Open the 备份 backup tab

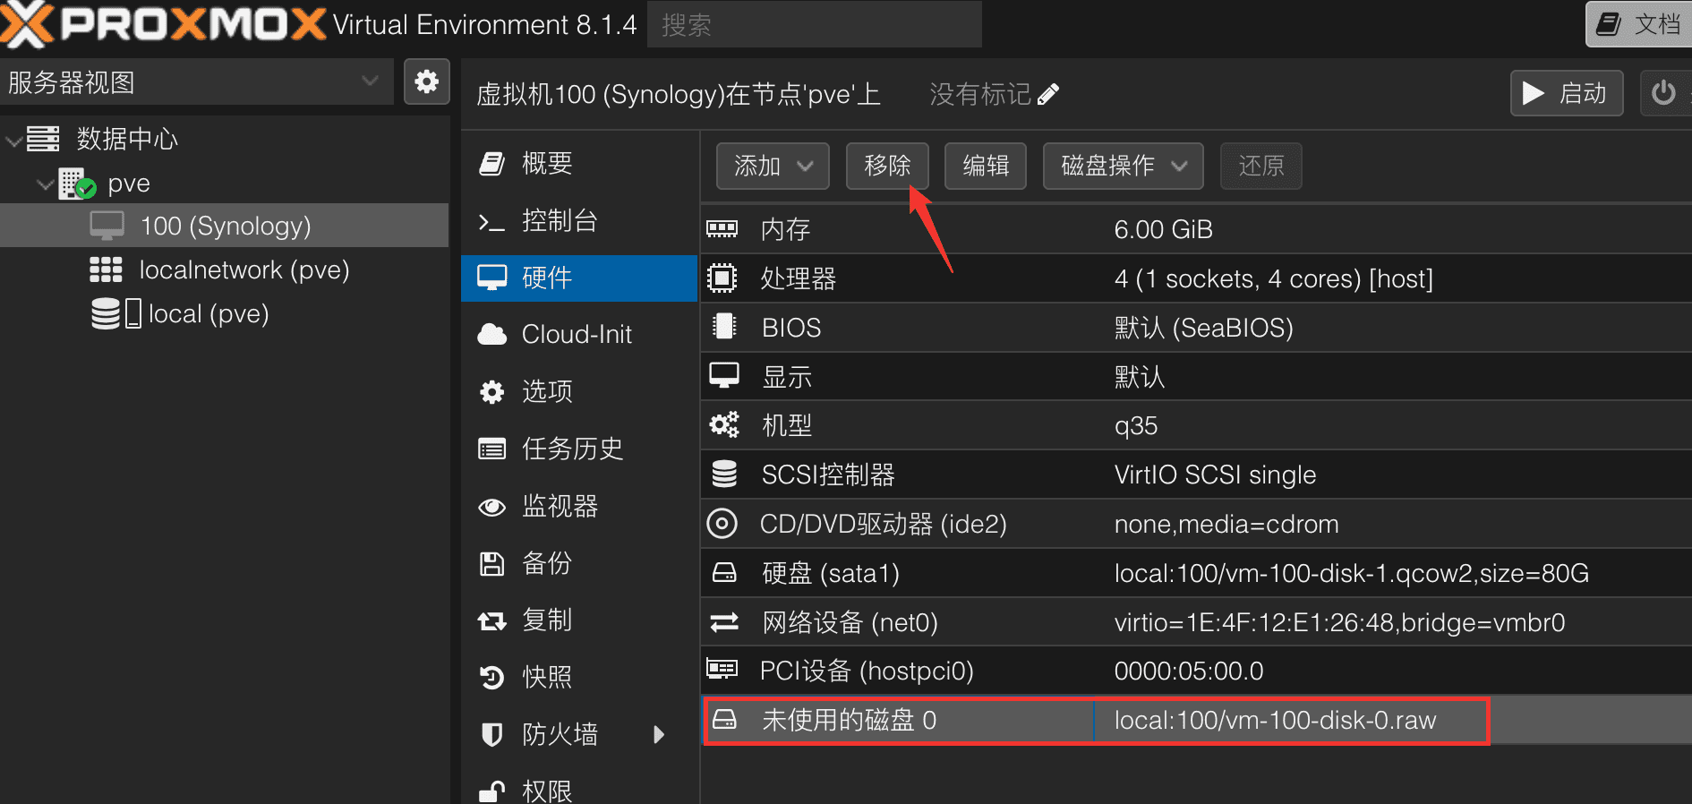[x=579, y=563]
